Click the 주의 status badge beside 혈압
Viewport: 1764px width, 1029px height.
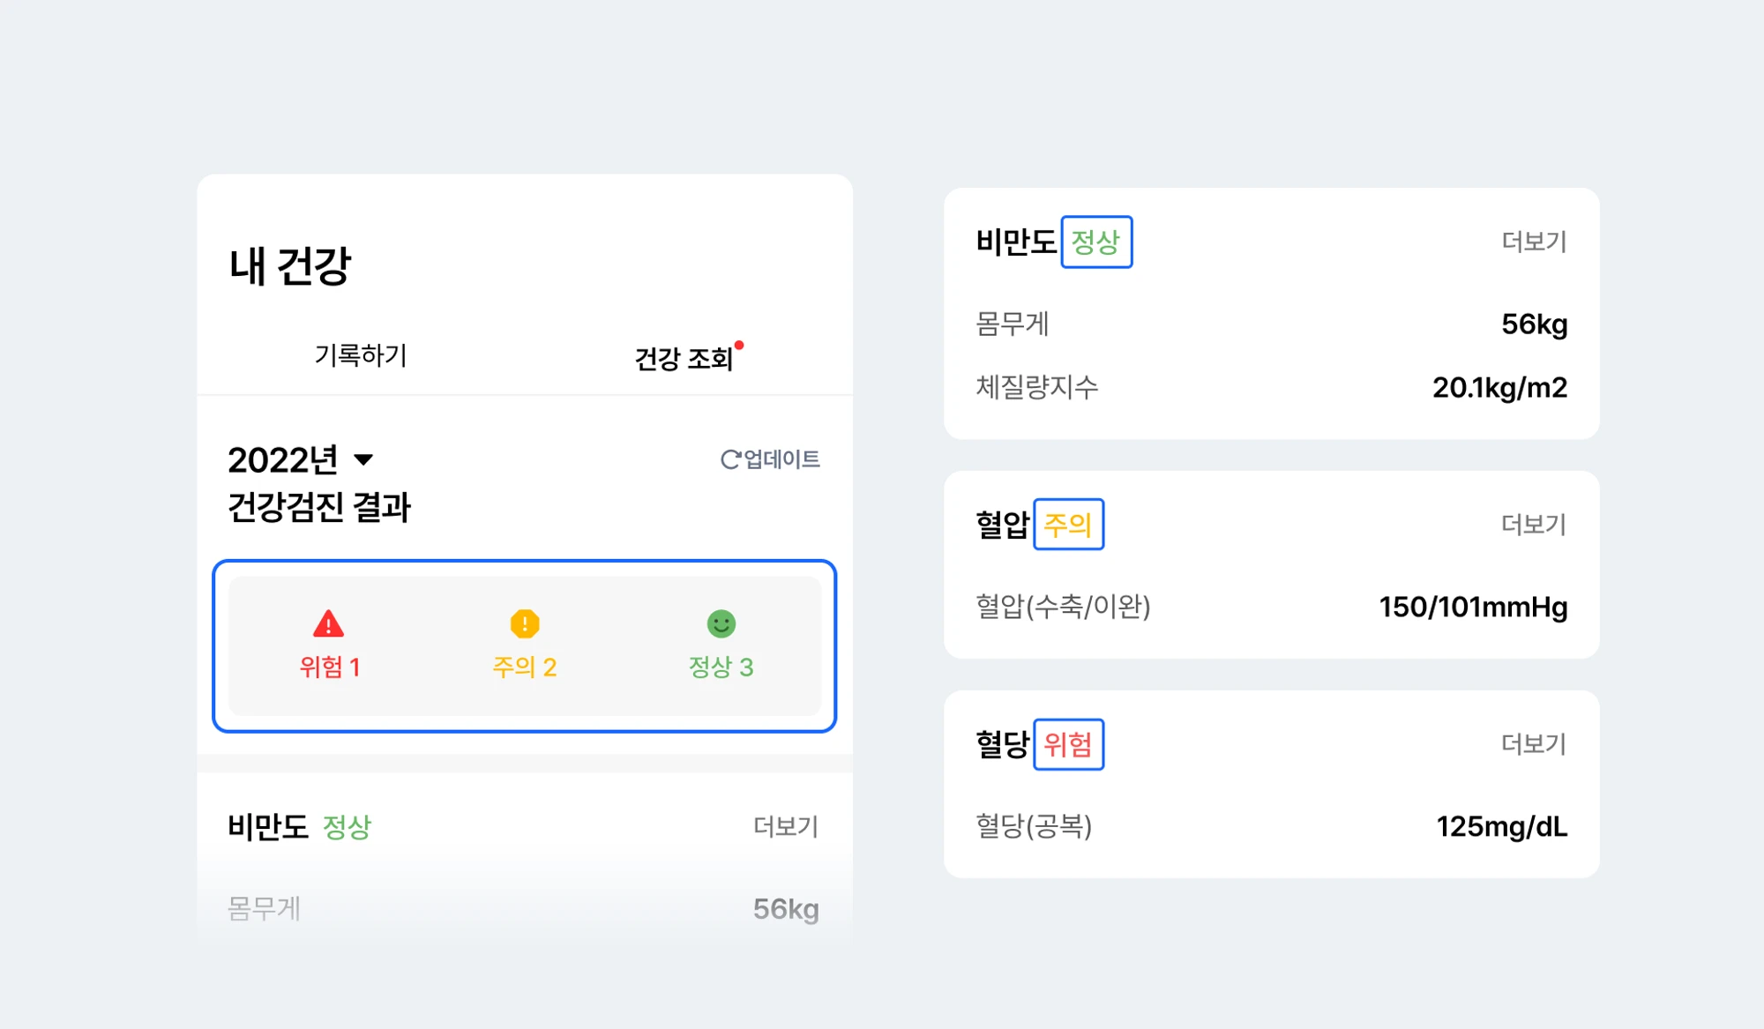point(1068,525)
